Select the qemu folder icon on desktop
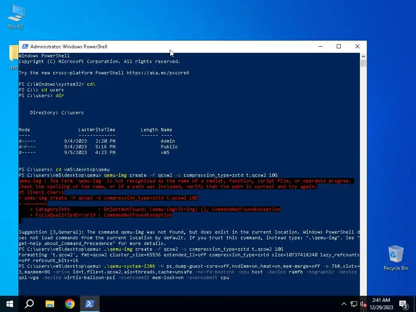This screenshot has height=312, width=416. click(13, 57)
